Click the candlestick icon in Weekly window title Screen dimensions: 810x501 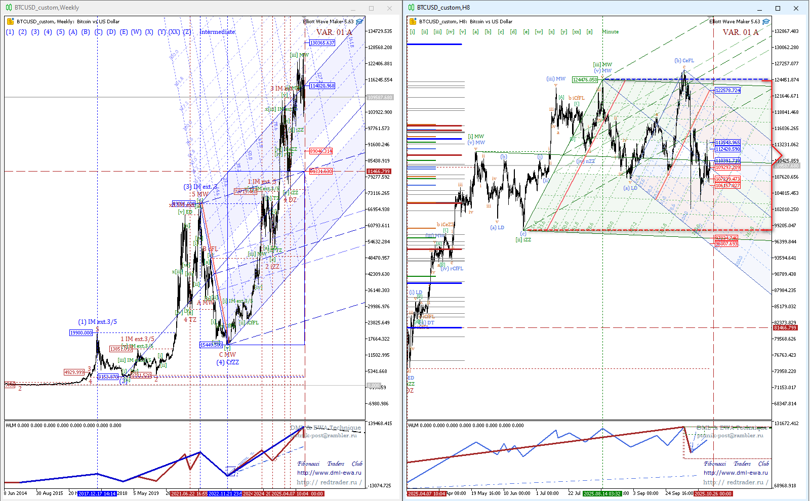click(x=9, y=8)
